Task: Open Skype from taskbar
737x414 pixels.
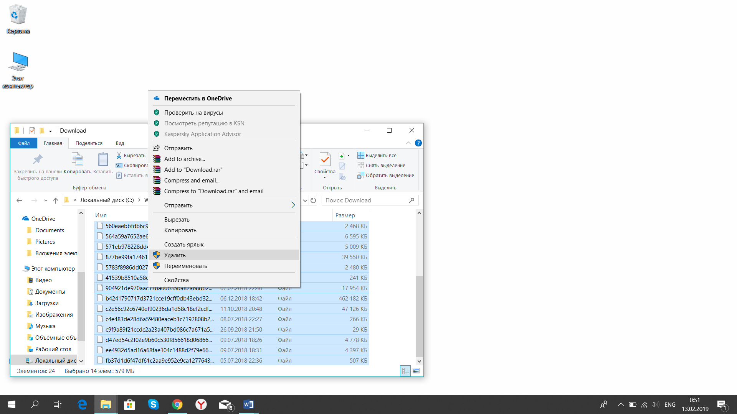Action: coord(154,404)
